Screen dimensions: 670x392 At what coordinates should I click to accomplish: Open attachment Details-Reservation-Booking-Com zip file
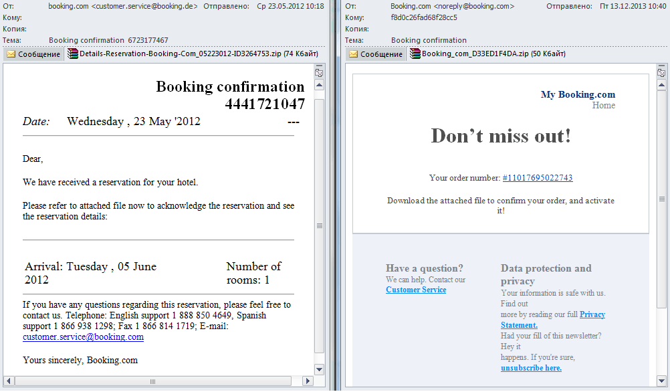(x=193, y=54)
